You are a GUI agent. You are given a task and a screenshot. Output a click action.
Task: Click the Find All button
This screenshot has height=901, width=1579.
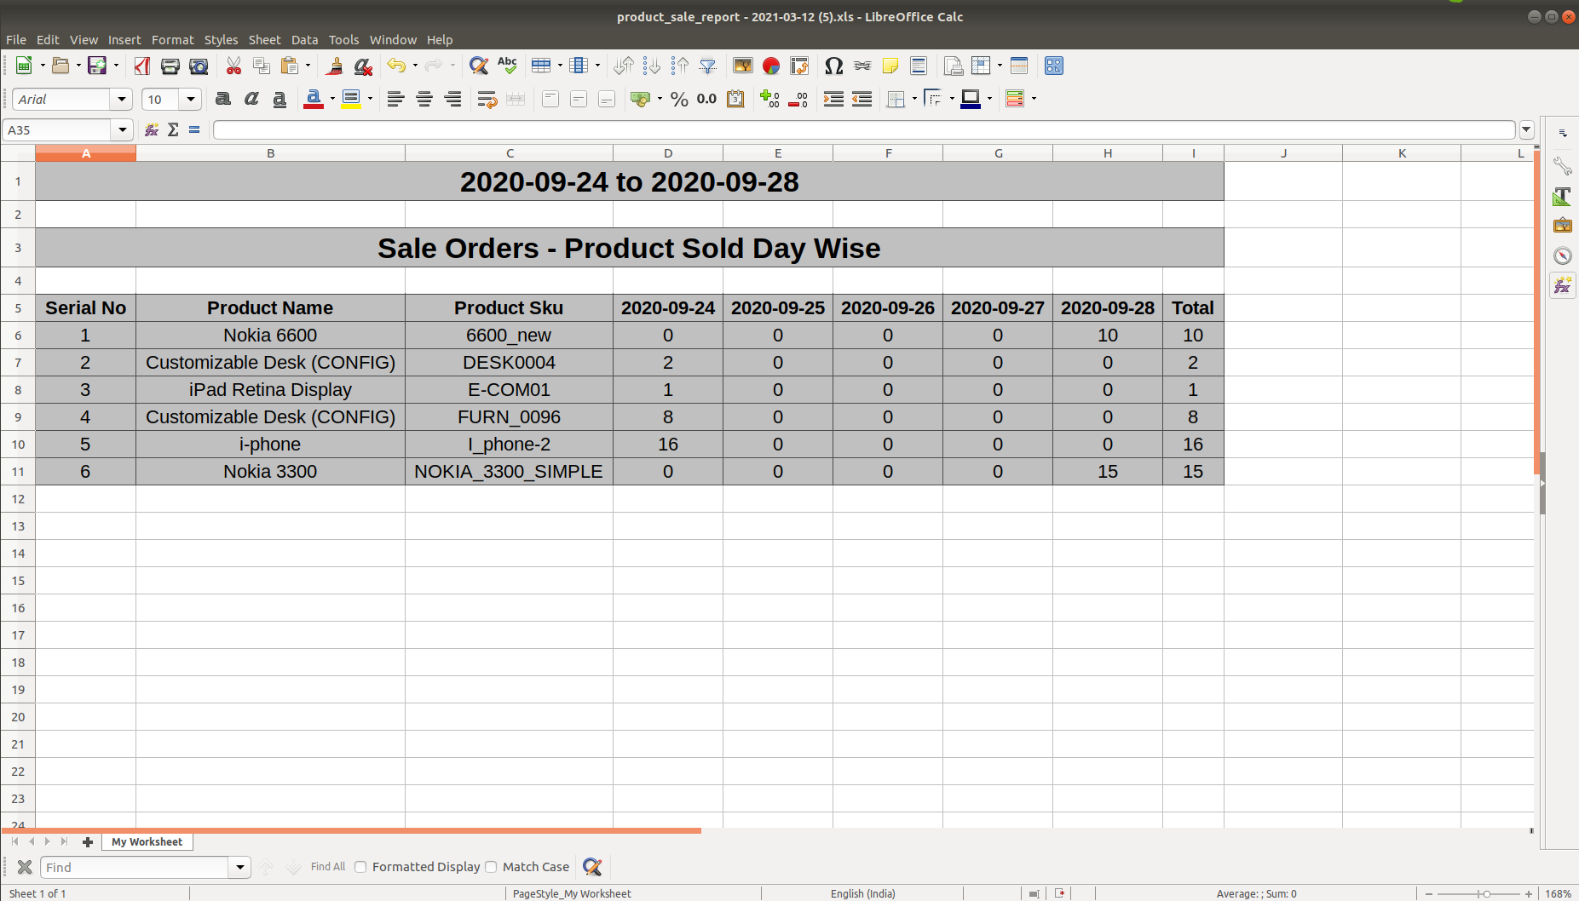328,867
